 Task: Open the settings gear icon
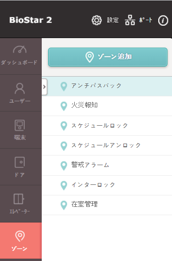coord(97,20)
